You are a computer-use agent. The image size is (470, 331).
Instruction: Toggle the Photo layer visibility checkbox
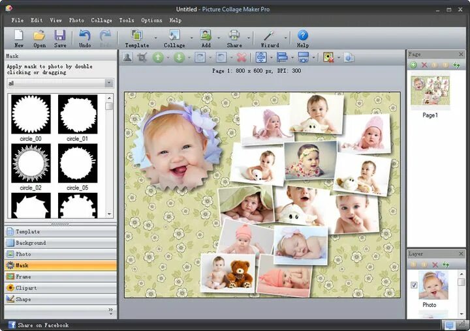click(x=414, y=285)
